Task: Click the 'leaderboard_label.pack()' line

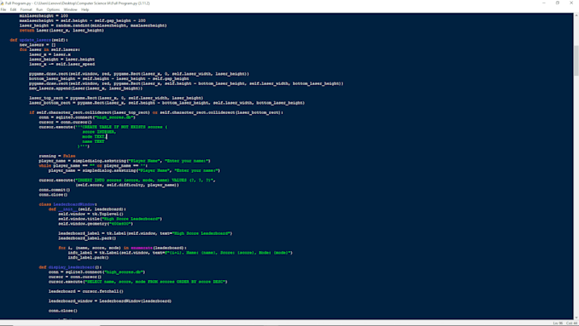Action: (87, 238)
